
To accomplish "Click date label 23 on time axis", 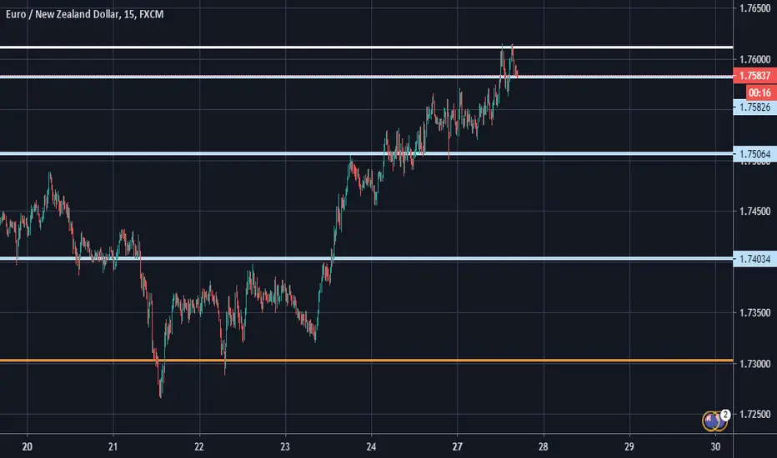I will tap(285, 446).
